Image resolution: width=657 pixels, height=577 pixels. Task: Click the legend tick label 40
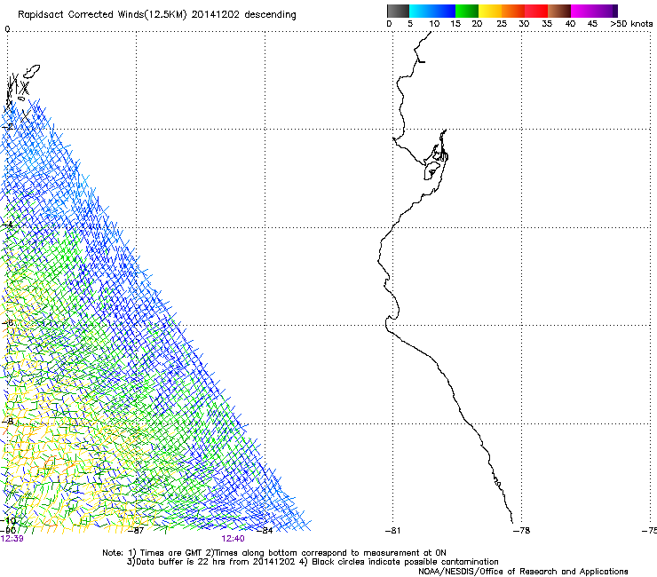point(570,24)
